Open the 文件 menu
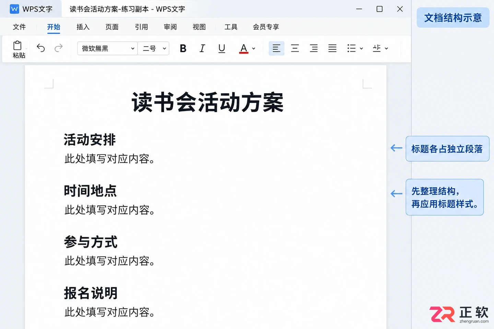 click(x=19, y=27)
